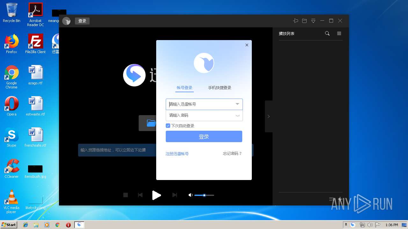Skip to previous track
408x229 pixels.
click(140, 195)
